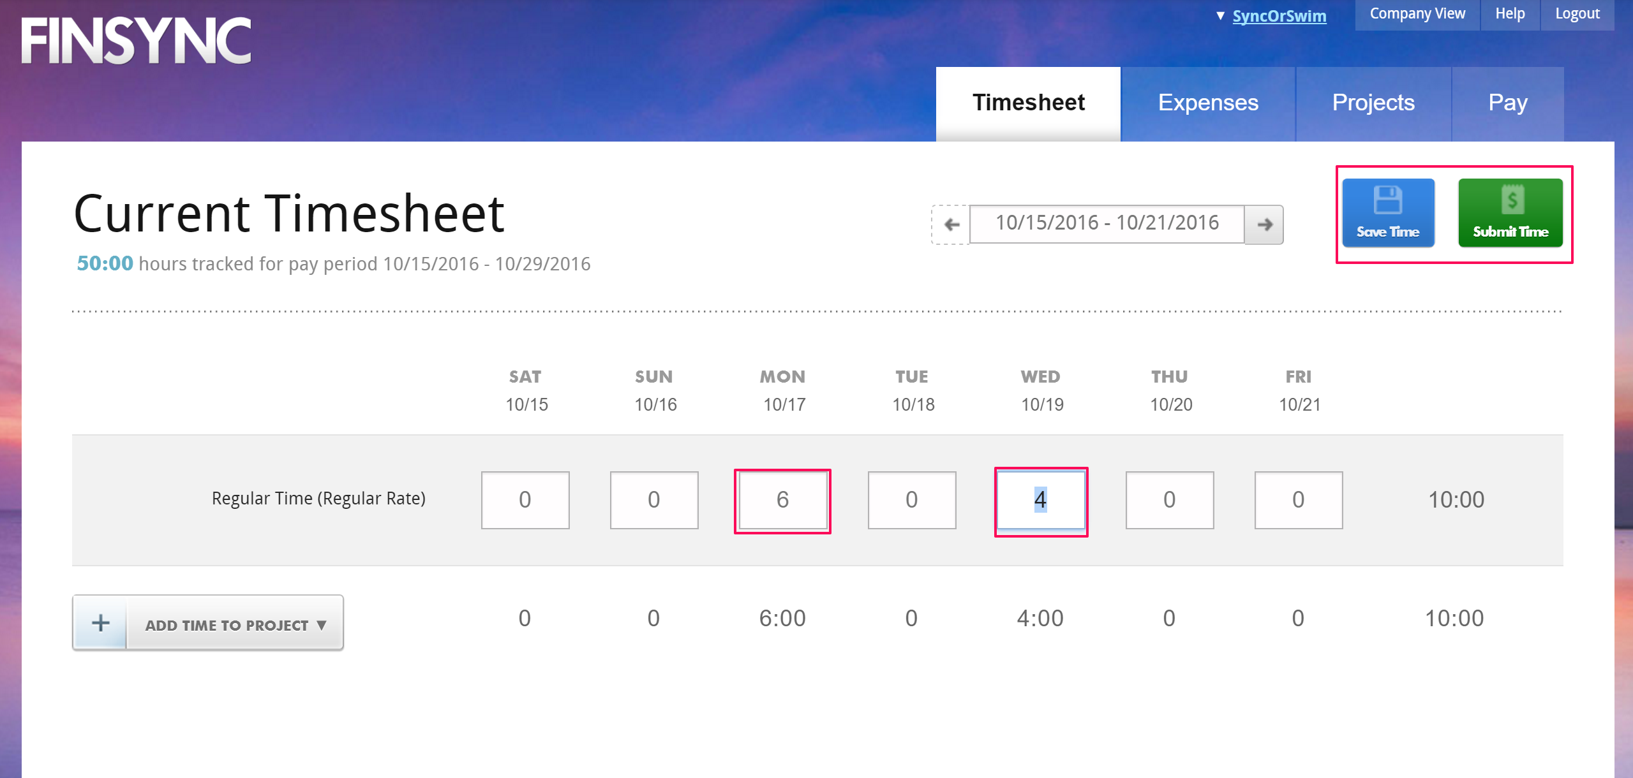1633x778 pixels.
Task: Follow the SyncOrSwim link
Action: [1279, 16]
